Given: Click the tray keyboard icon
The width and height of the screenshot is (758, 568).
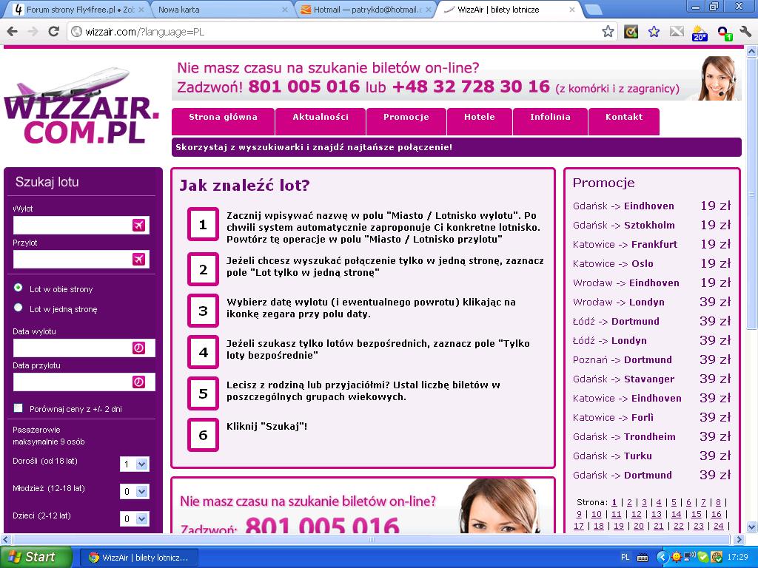Looking at the screenshot, I should coord(643,558).
